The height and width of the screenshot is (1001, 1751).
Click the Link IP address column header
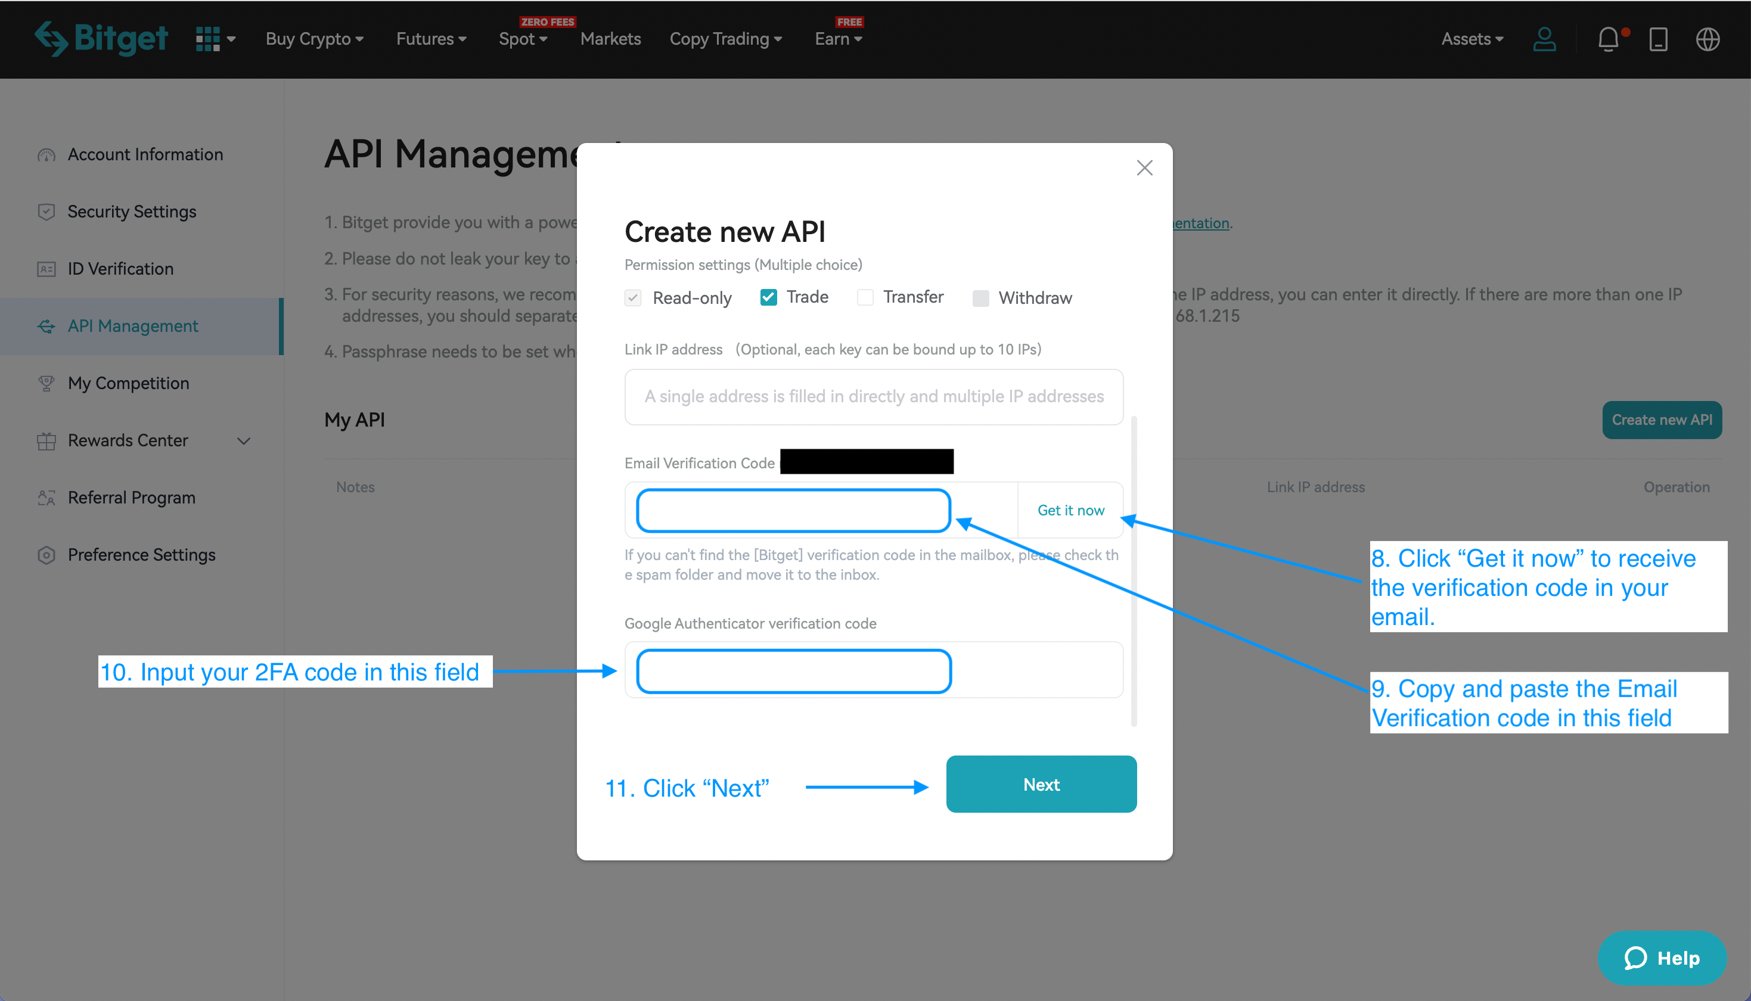point(1316,487)
